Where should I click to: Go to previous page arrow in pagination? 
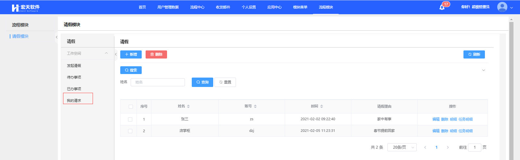coord(425,147)
